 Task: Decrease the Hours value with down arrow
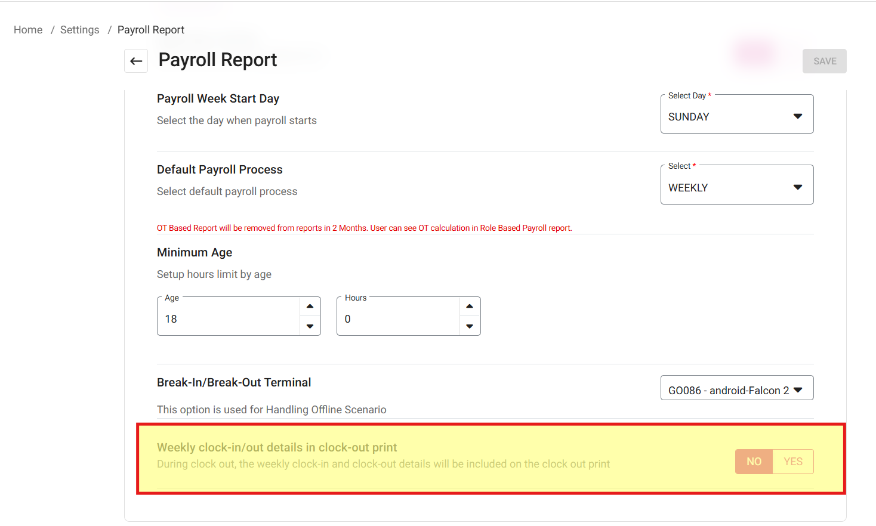470,326
